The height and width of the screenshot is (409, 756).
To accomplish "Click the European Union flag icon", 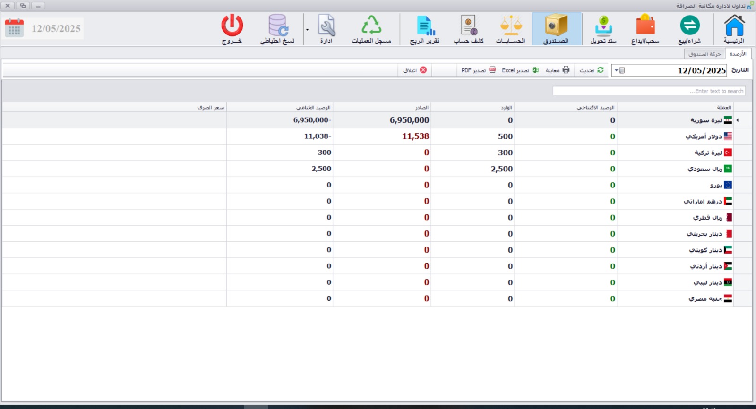I will tap(728, 185).
